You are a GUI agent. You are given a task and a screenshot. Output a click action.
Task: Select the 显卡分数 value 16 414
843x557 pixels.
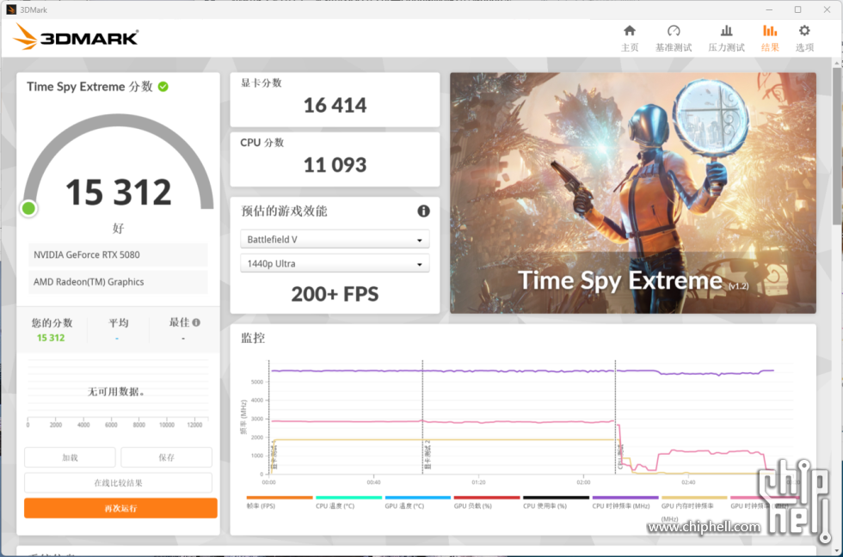coord(335,105)
